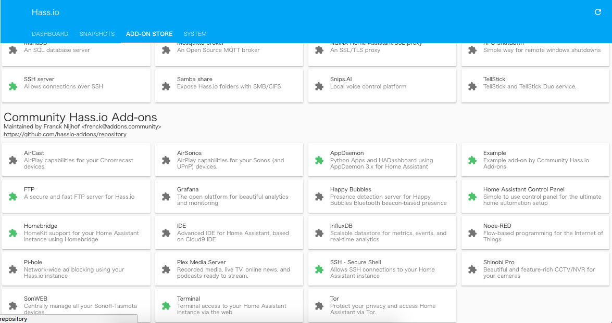Open the AirCast add-on title
Image resolution: width=612 pixels, height=323 pixels.
[34, 153]
